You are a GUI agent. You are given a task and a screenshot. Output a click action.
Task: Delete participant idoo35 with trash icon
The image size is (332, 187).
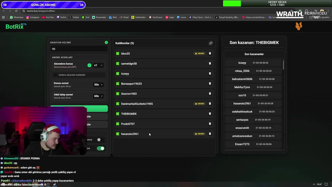210,54
